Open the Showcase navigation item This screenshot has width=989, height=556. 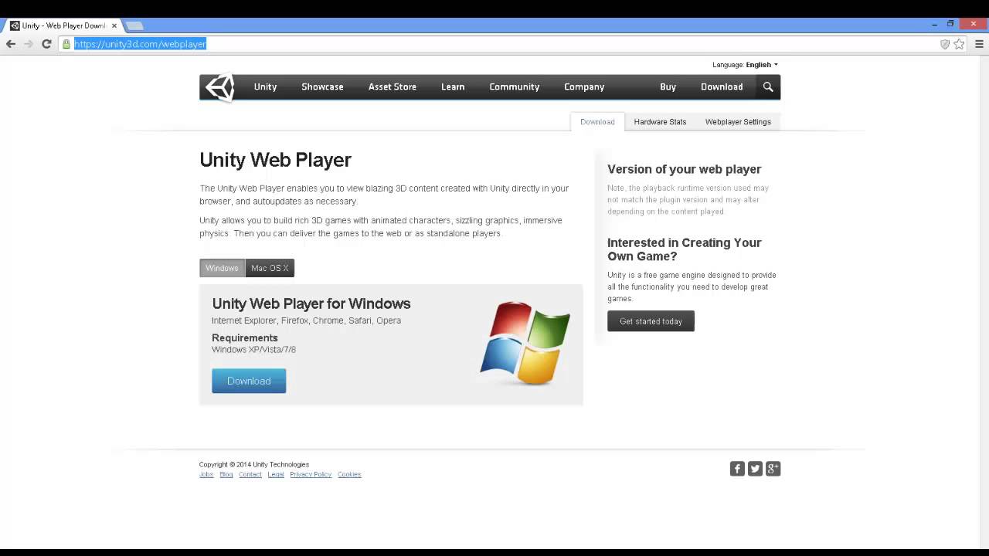point(322,86)
